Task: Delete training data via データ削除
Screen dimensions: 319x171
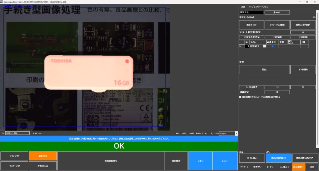Action: click(x=303, y=70)
